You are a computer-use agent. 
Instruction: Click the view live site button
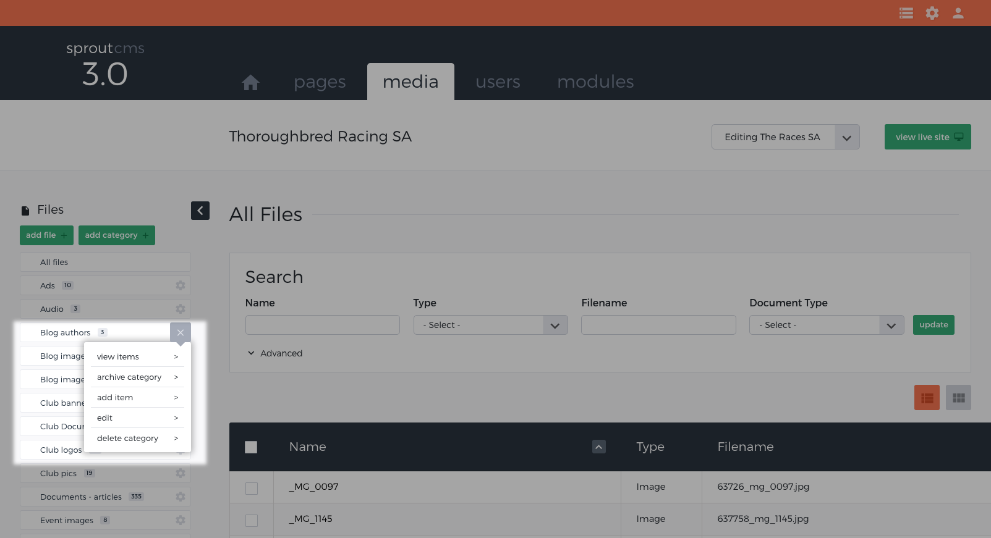click(928, 137)
